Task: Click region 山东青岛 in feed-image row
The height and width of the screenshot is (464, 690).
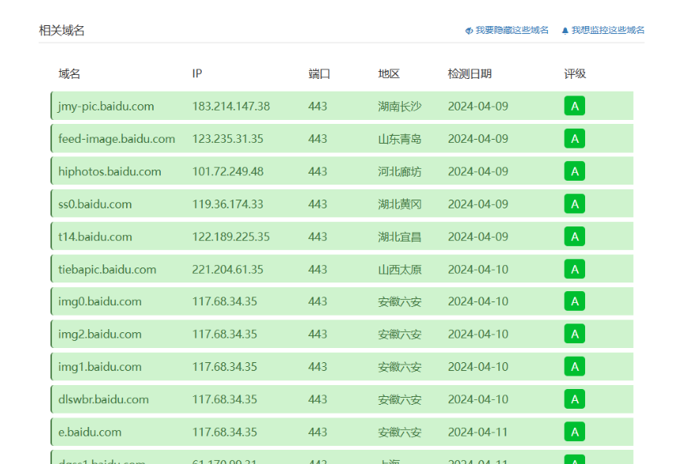Action: pyautogui.click(x=400, y=139)
